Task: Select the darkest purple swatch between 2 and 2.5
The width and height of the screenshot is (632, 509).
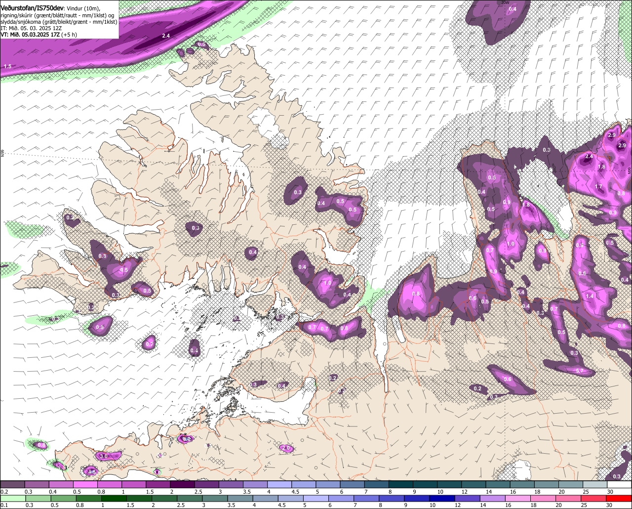Action: (x=182, y=485)
